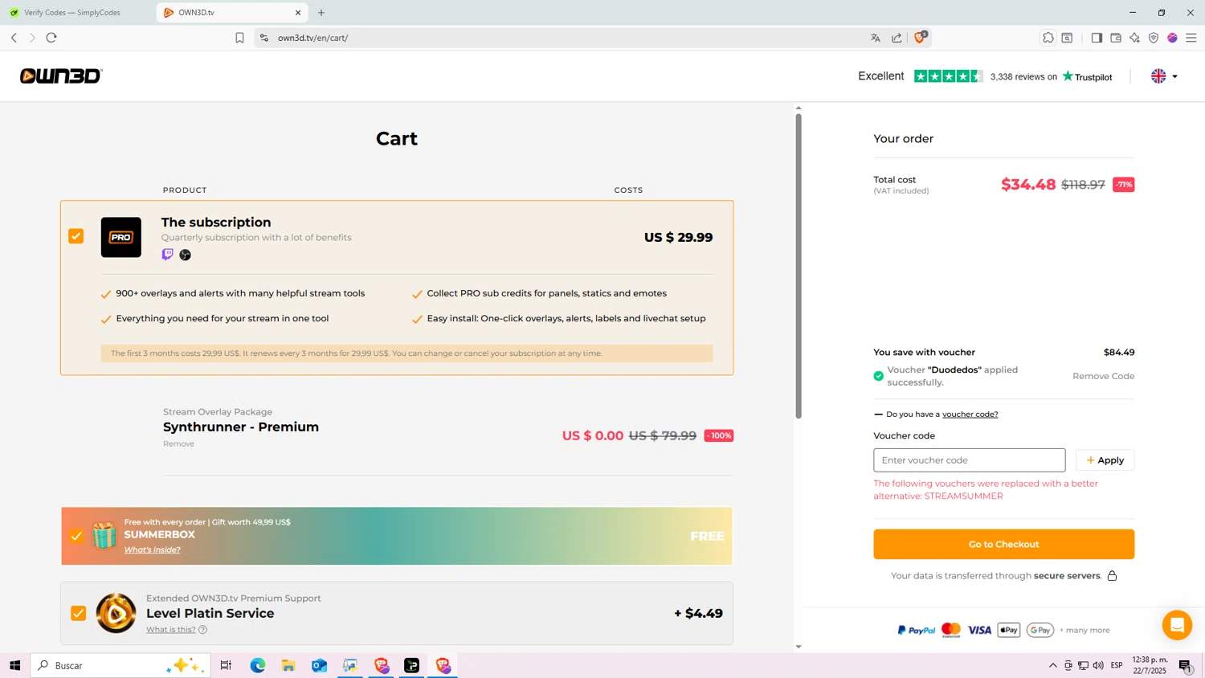The height and width of the screenshot is (678, 1205).
Task: Apply the voucher code
Action: click(x=1105, y=460)
